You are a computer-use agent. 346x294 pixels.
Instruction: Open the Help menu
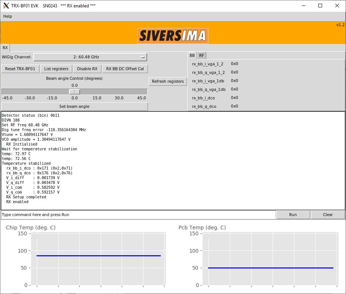(x=8, y=16)
